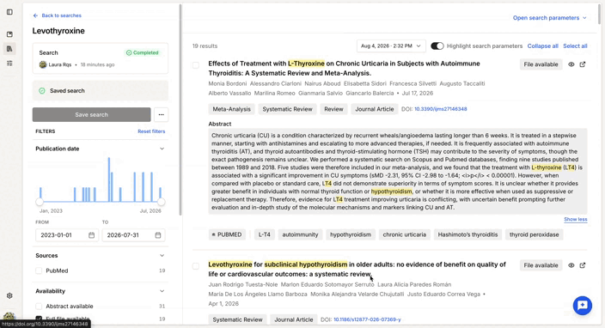Open the three-dot more options button
Viewport: 605px width, 328px height.
pyautogui.click(x=162, y=114)
